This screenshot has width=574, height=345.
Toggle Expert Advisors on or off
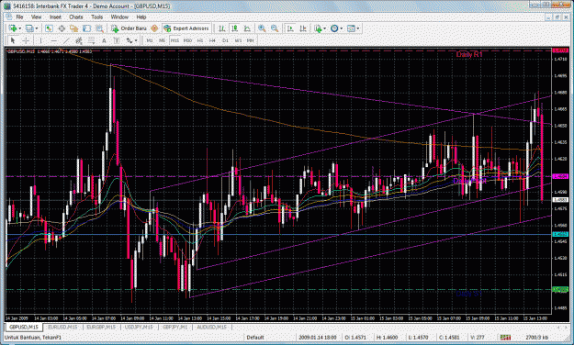(186, 28)
